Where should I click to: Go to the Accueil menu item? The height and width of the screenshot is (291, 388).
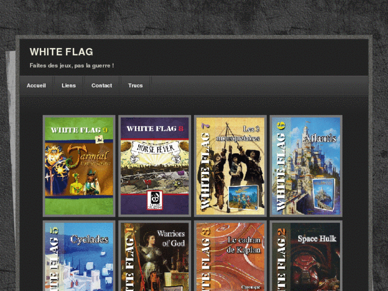coord(36,85)
